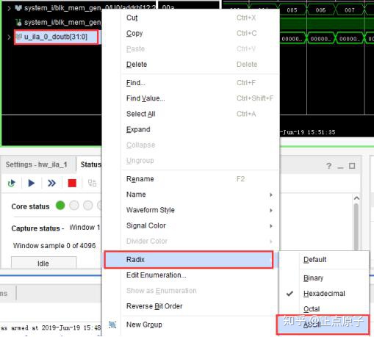This screenshot has width=374, height=337.
Task: Open help with the question mark icon
Action: 329,166
